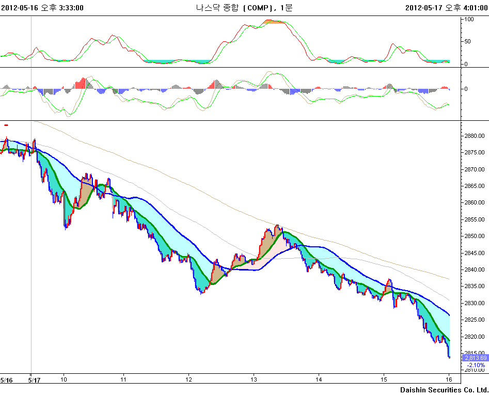Click the small red marker above the price chart
This screenshot has width=489, height=396.
pyautogui.click(x=6, y=125)
